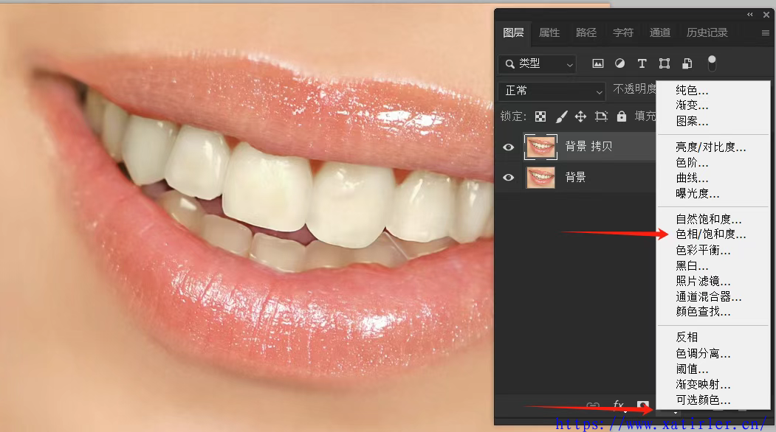Click the shape layer filter icon
Screen dimensions: 776x432
[665, 64]
